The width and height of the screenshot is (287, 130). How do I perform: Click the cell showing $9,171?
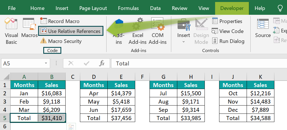click(x=191, y=102)
